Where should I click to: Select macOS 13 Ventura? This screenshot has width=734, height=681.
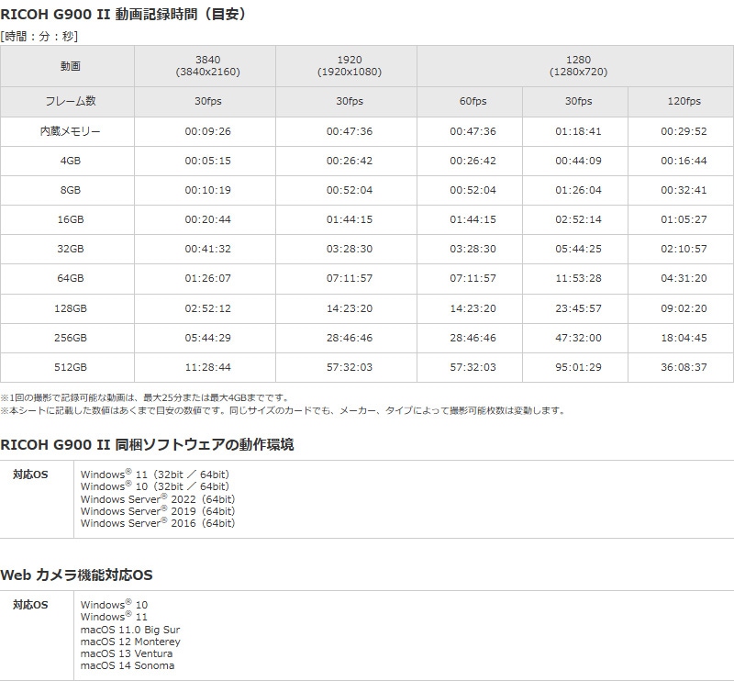[x=127, y=653]
